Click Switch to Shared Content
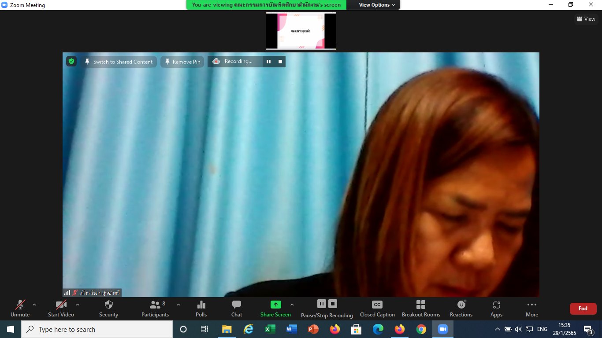The height and width of the screenshot is (338, 602). [x=119, y=62]
